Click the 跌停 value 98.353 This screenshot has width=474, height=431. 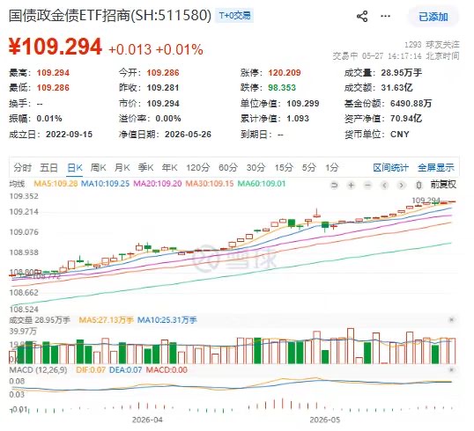tap(282, 88)
